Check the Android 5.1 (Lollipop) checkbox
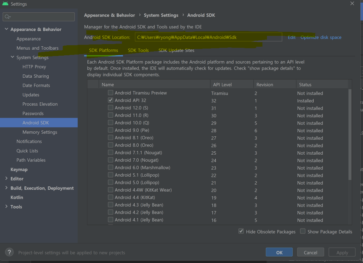 (111, 175)
